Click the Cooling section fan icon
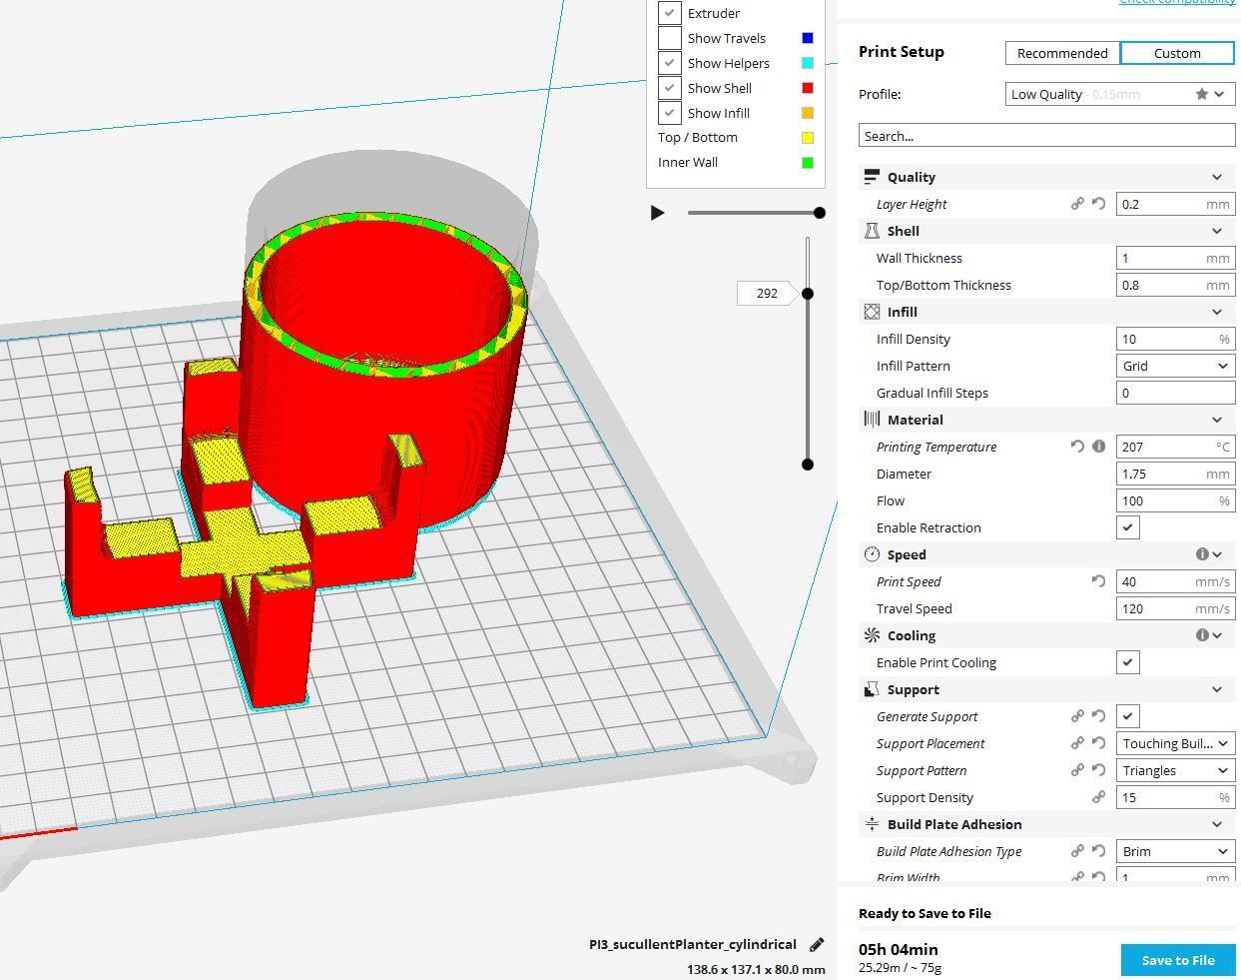Viewport: 1241px width, 980px height. pos(872,634)
